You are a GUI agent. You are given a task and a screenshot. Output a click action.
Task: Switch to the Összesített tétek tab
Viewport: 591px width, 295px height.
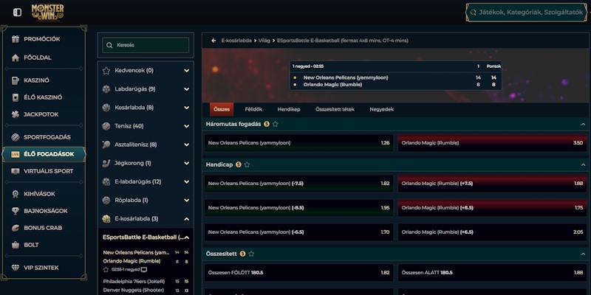pos(335,109)
